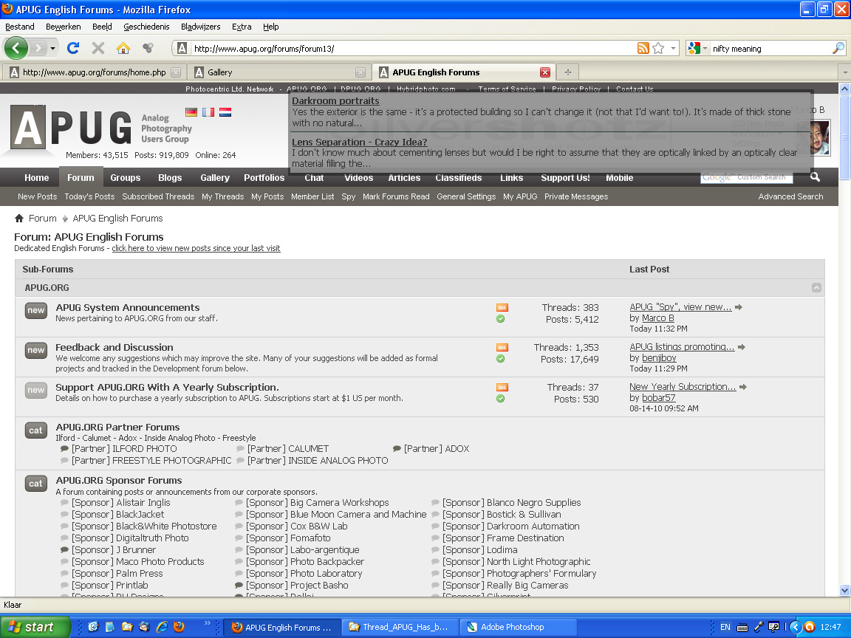Open the Feedback and Discussion forum
The width and height of the screenshot is (851, 638).
115,347
